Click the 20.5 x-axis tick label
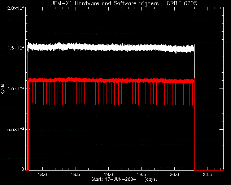Image resolution: width=231 pixels, height=185 pixels. click(208, 175)
